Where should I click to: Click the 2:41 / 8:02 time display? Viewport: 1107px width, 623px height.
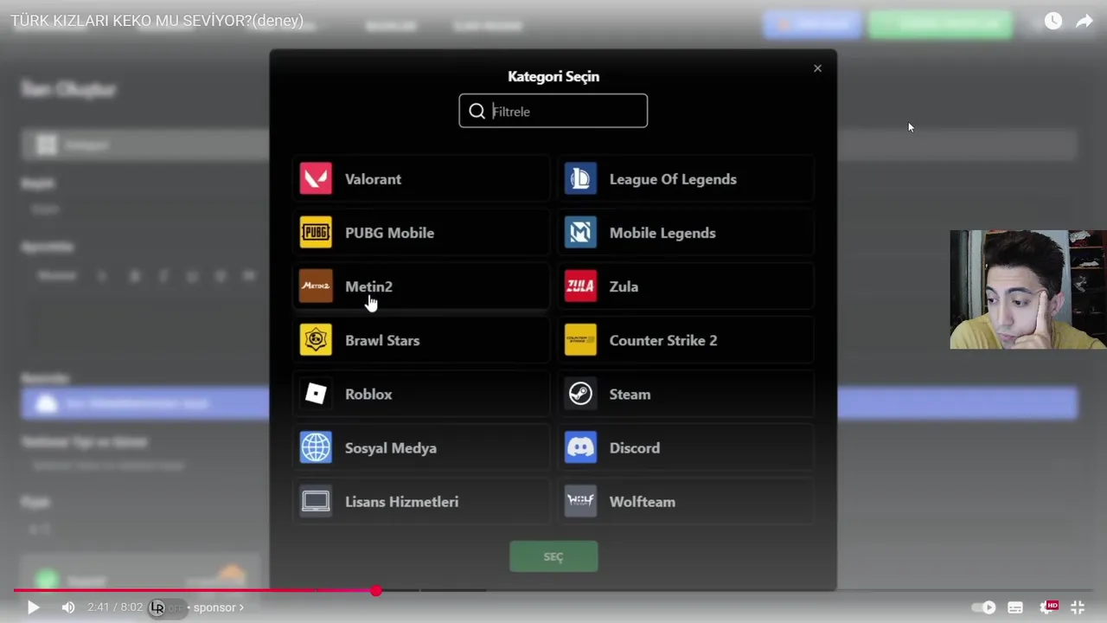click(115, 607)
